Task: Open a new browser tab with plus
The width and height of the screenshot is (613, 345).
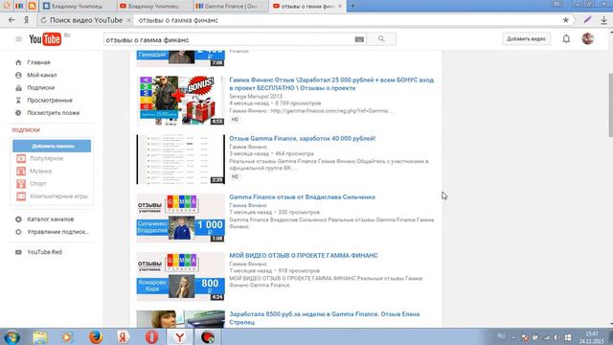Action: 352,6
